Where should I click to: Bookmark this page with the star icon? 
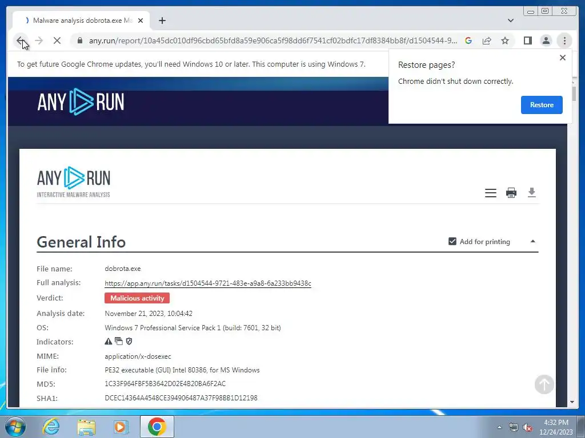click(505, 40)
